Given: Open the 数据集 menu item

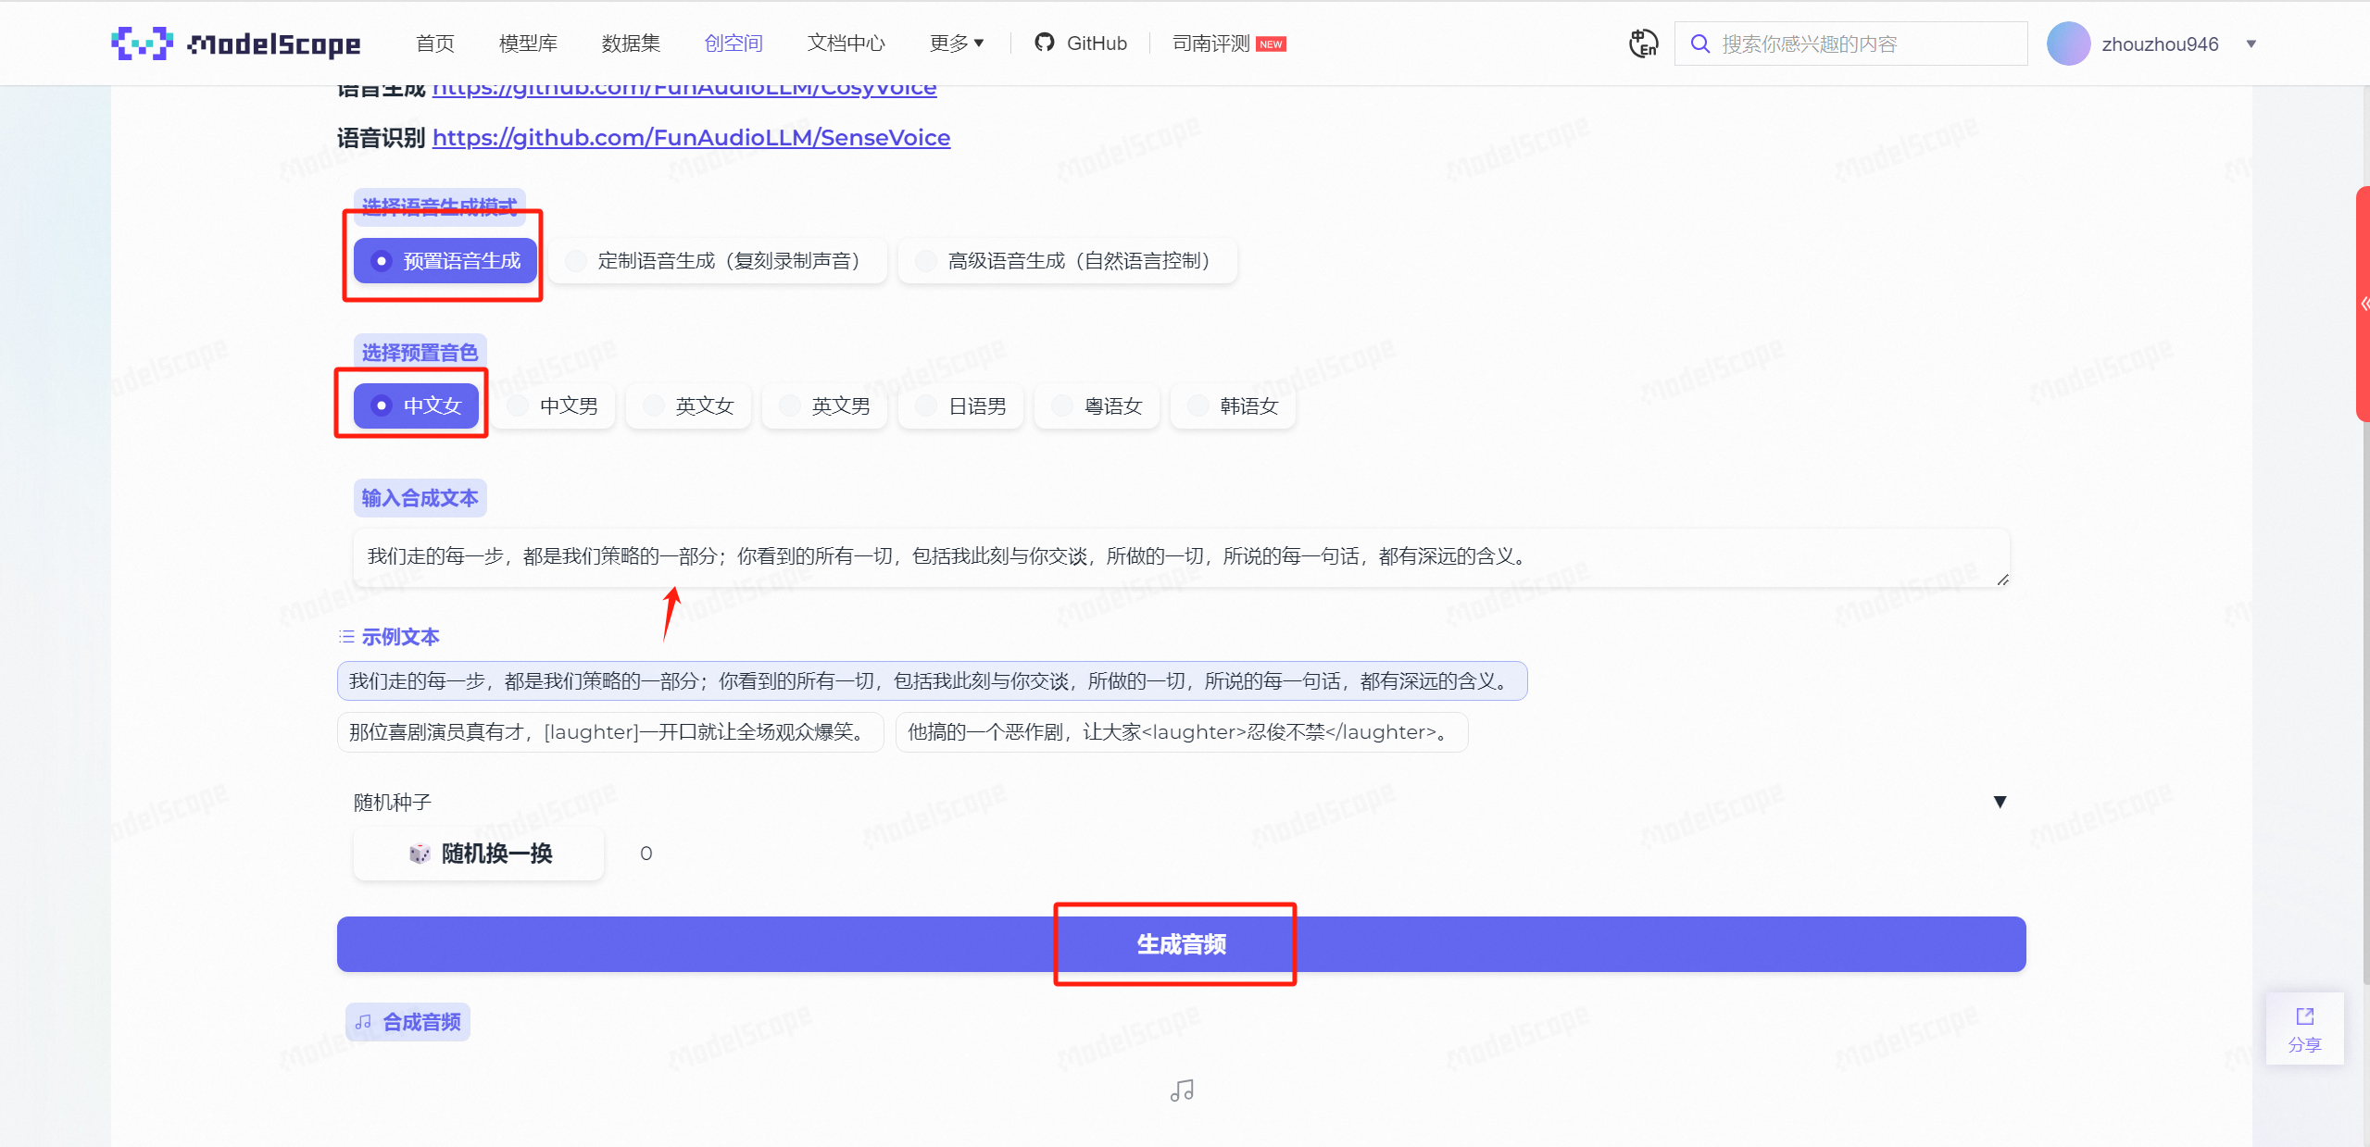Looking at the screenshot, I should 630,43.
